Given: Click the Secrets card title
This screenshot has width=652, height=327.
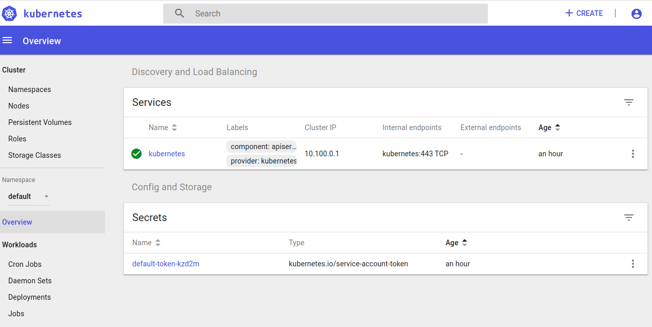Looking at the screenshot, I should (150, 217).
